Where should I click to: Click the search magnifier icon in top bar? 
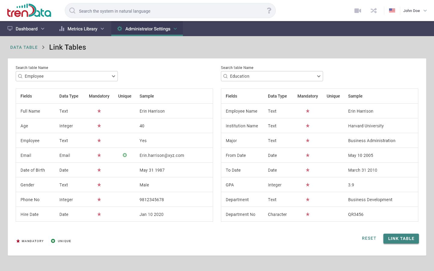pos(72,11)
